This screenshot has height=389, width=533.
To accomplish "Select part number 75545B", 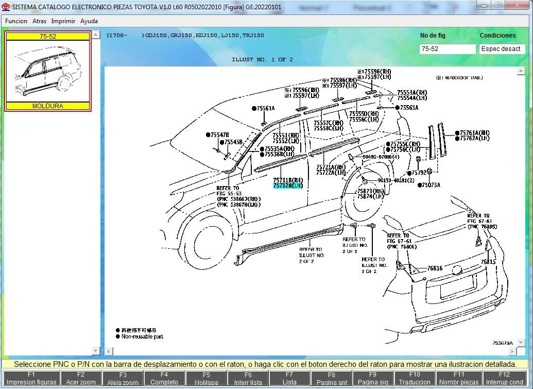I will tap(233, 142).
